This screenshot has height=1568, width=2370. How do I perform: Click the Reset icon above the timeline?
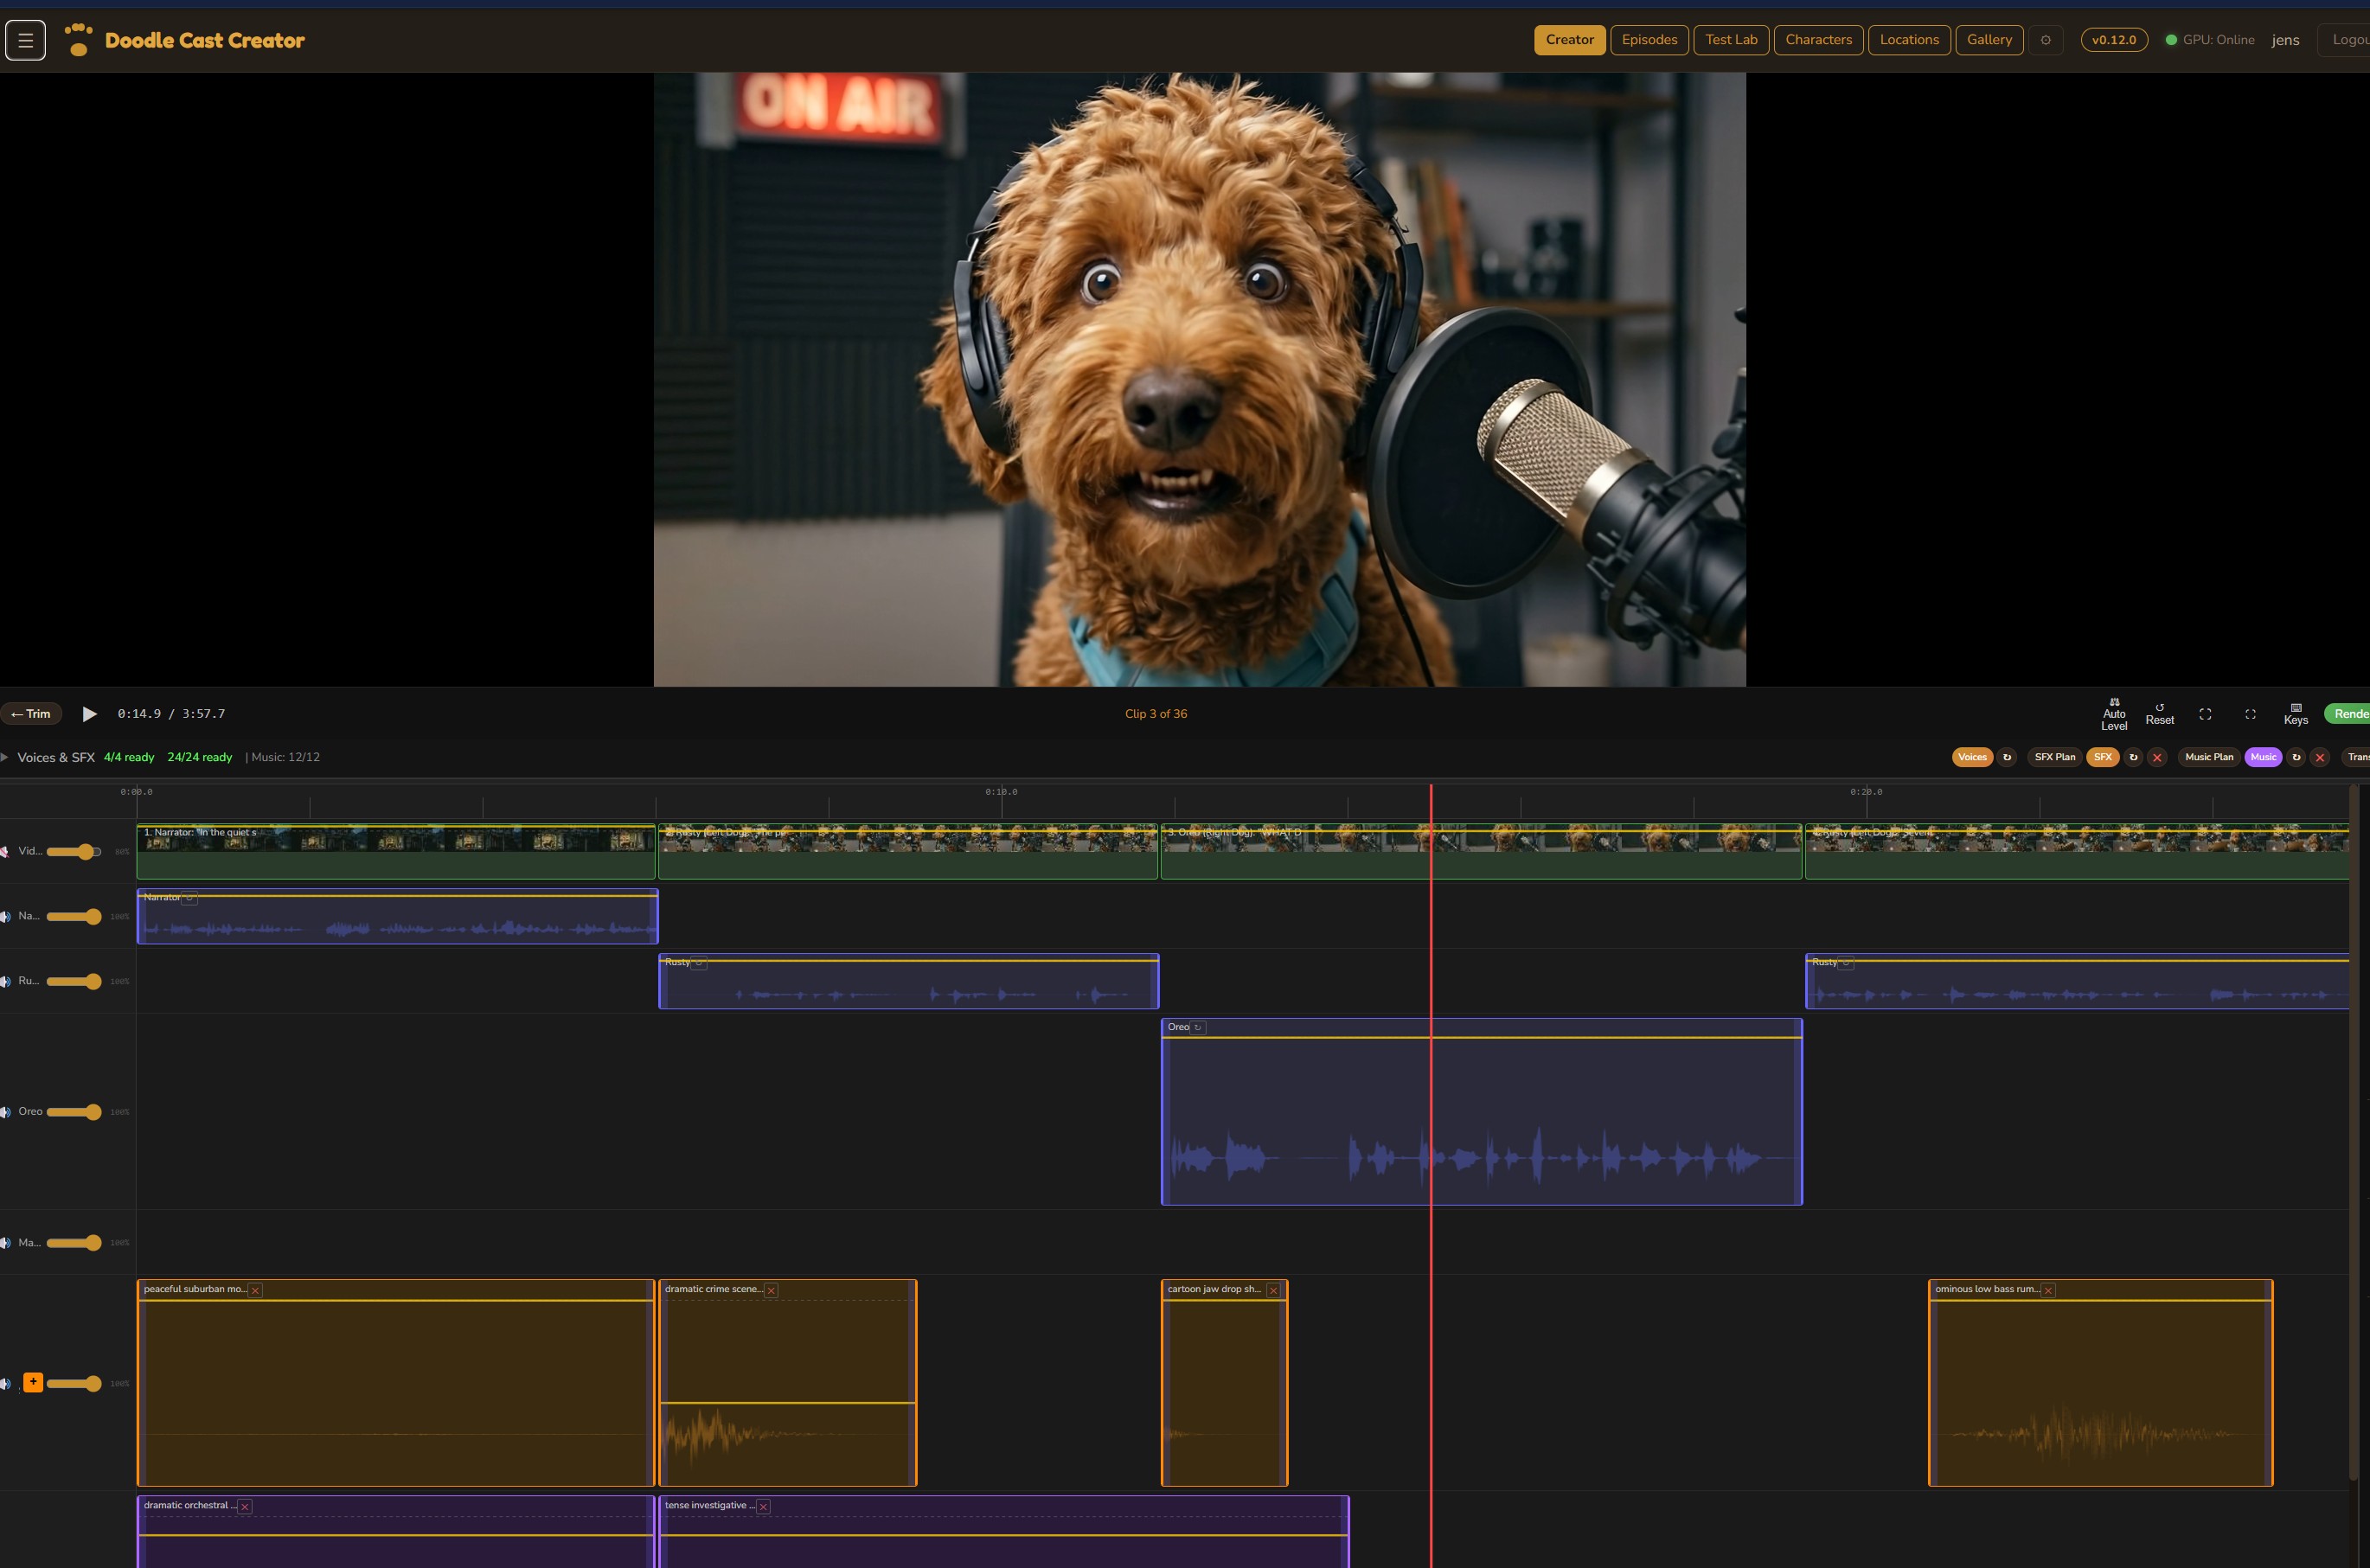point(2160,712)
